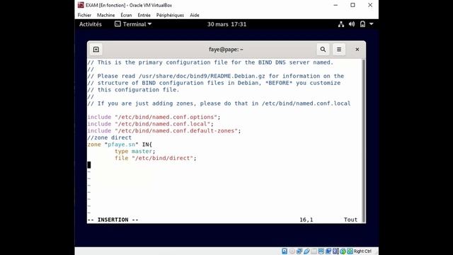This screenshot has width=453, height=255.
Task: Click the 'Right Ctrl' host key label
Action: [x=362, y=251]
